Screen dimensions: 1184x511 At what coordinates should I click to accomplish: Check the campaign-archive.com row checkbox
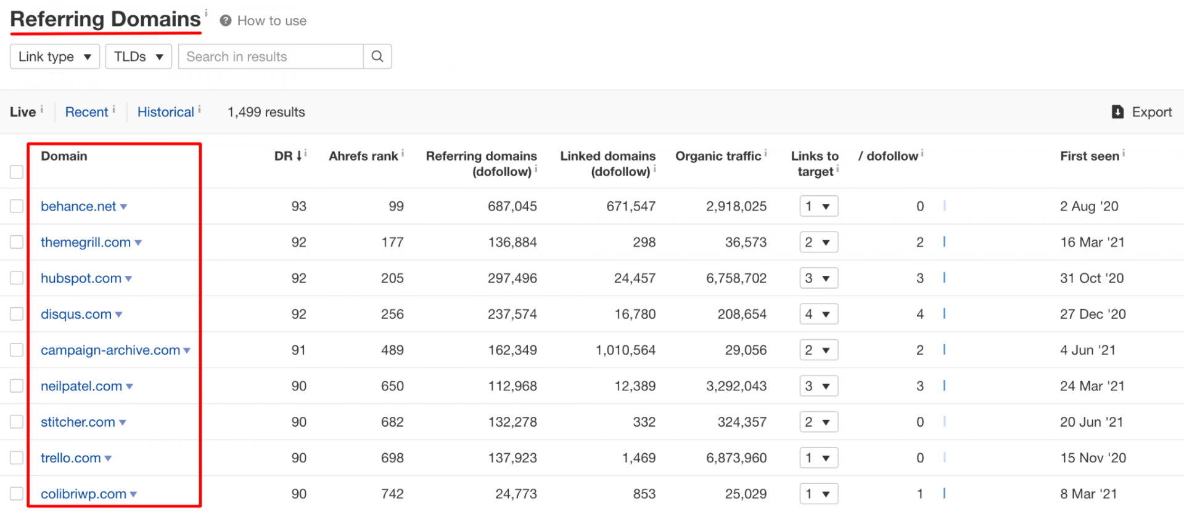coord(17,350)
